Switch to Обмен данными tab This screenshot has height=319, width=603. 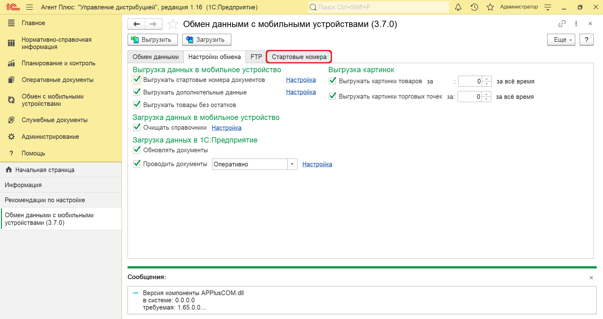click(x=155, y=57)
